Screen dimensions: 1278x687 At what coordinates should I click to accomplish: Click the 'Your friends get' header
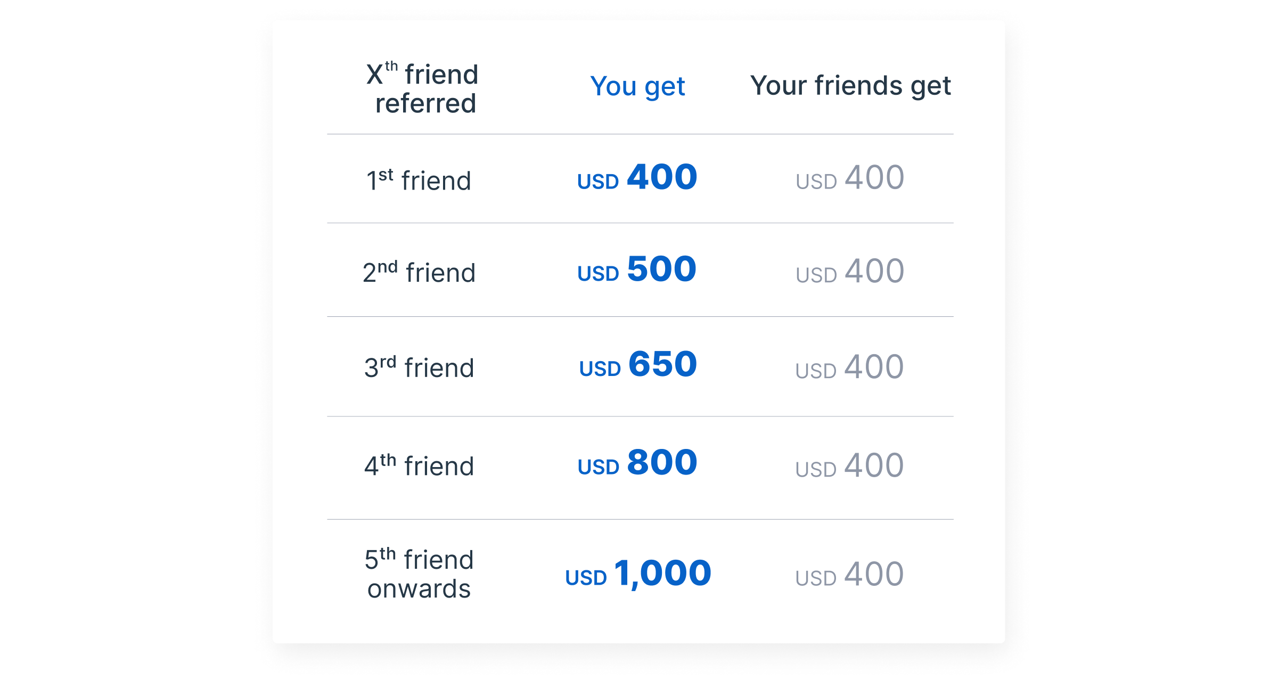tap(850, 86)
